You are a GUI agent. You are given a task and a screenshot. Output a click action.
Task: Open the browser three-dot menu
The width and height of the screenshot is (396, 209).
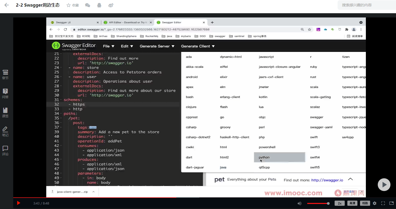tap(361, 30)
